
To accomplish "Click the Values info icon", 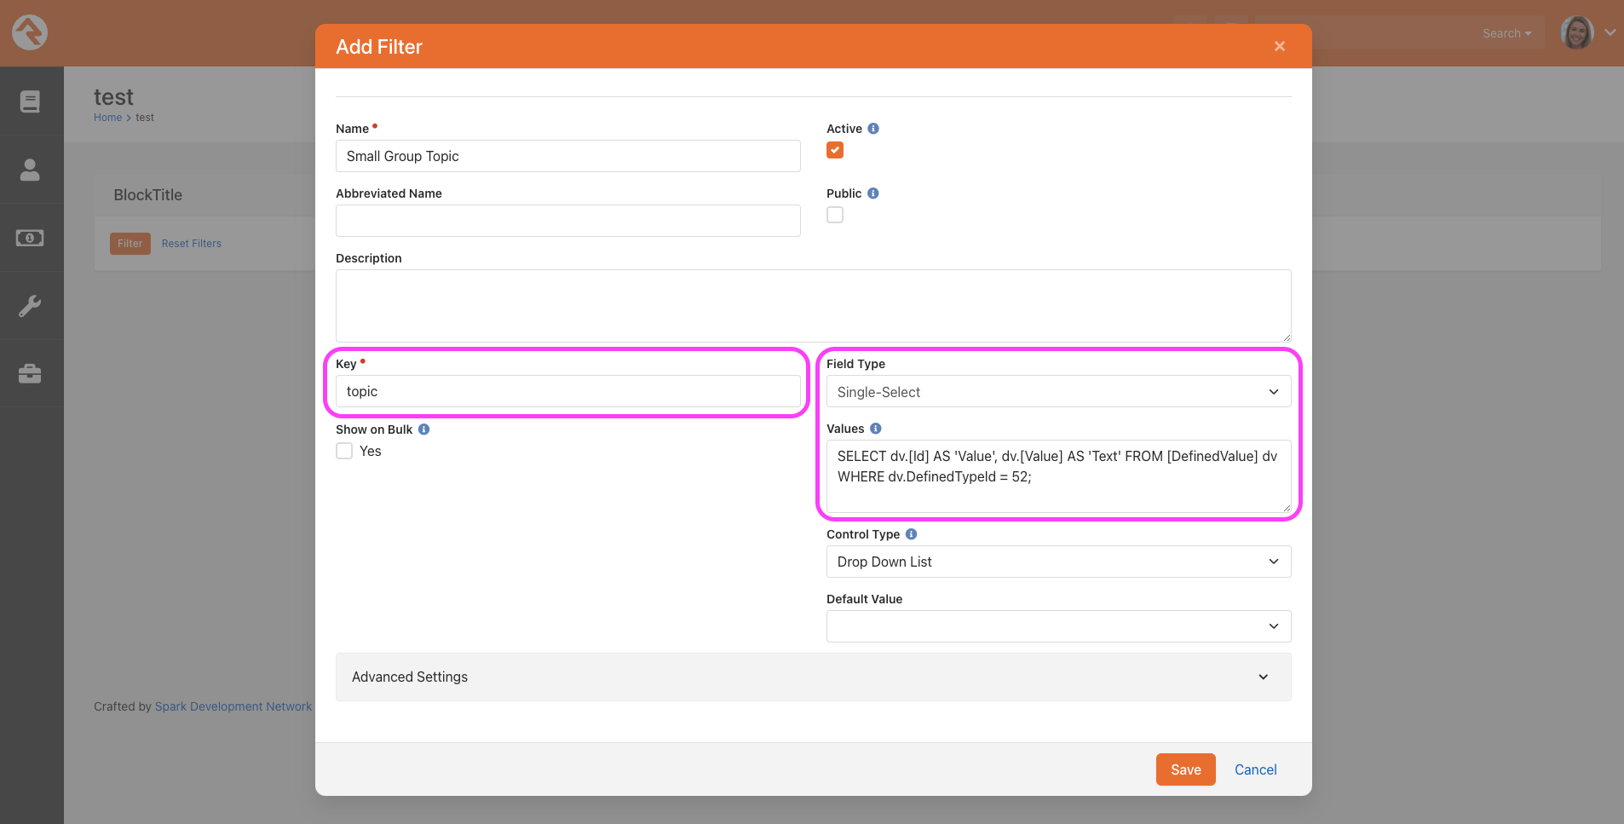I will tap(876, 429).
